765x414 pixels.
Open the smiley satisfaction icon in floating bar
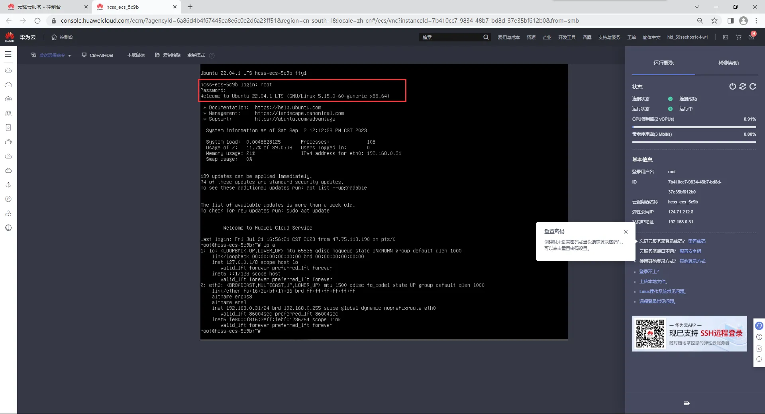[759, 359]
